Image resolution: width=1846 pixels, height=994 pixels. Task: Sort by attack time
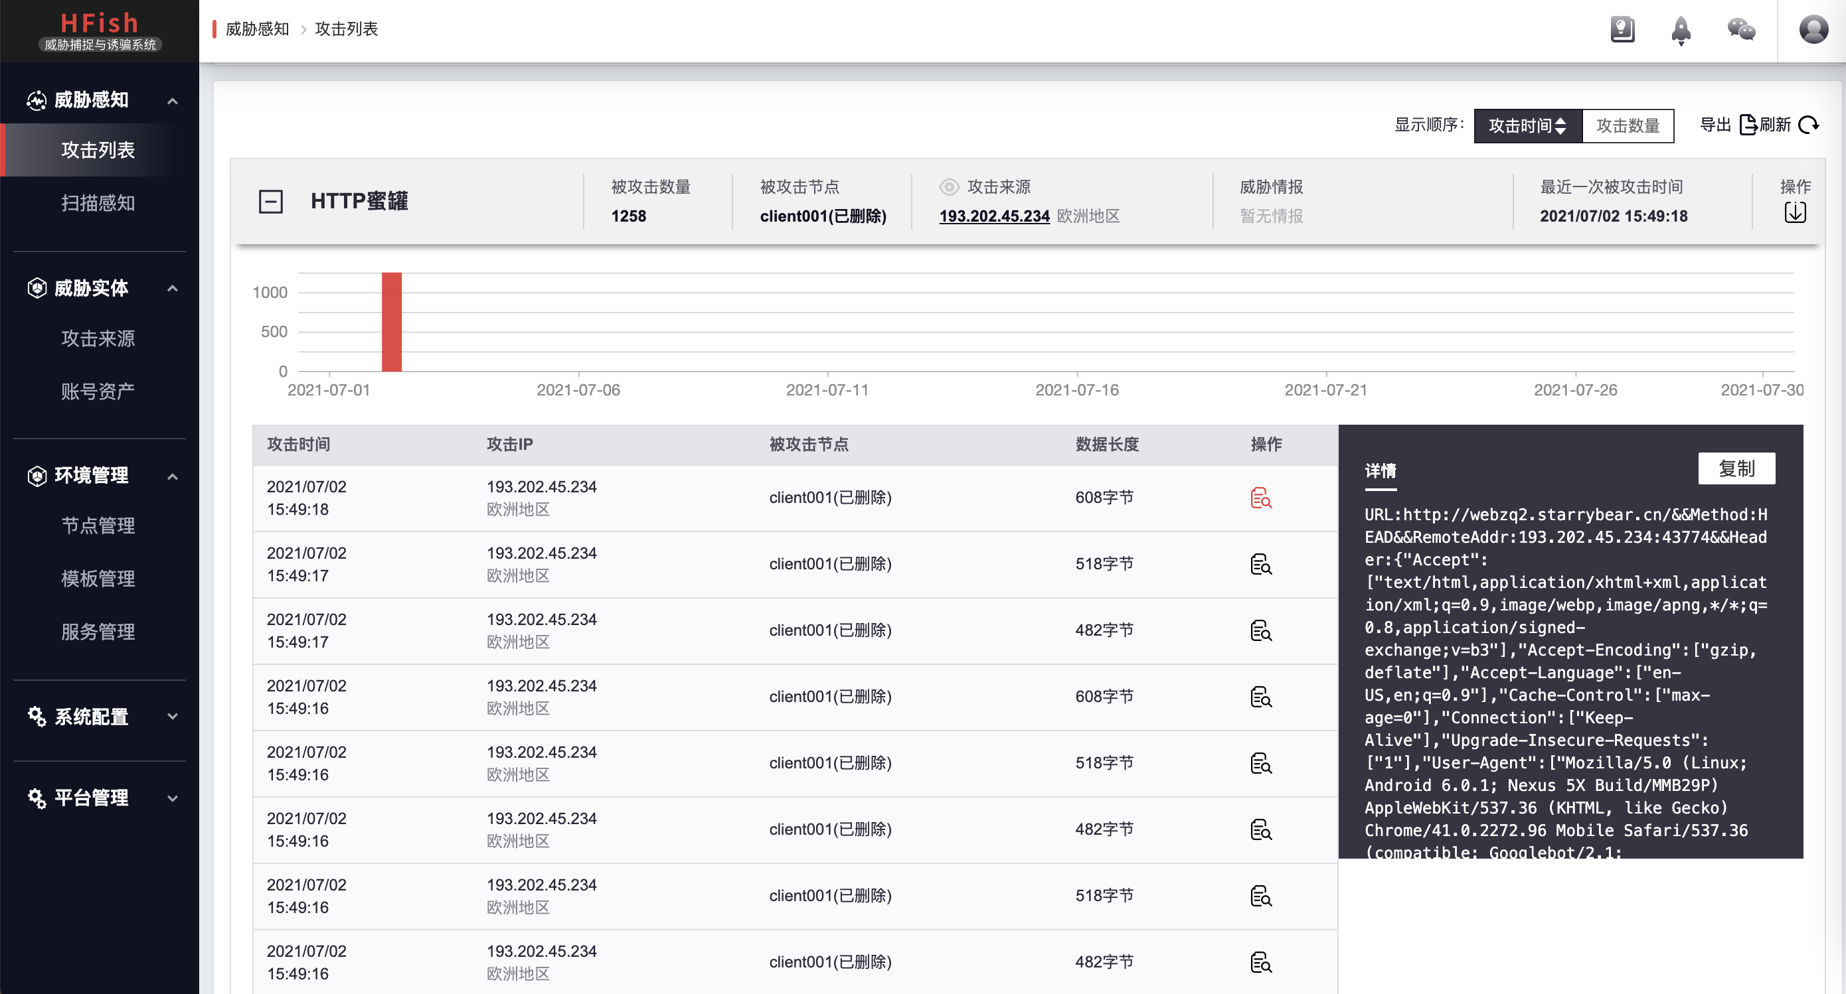point(1527,126)
